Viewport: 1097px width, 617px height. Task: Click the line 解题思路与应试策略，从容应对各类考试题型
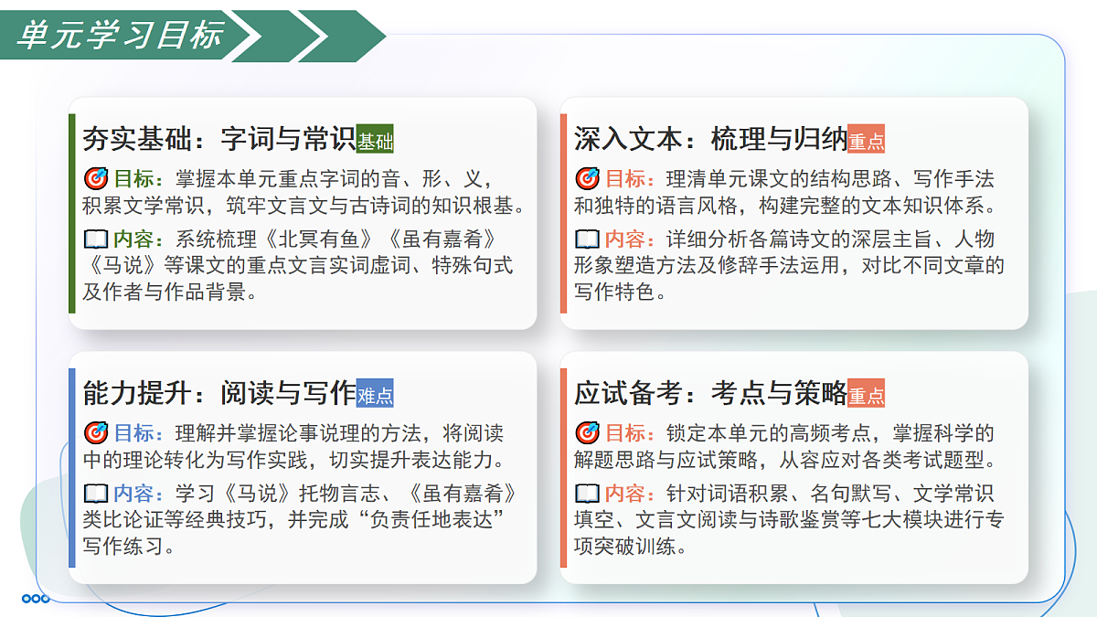(x=785, y=459)
